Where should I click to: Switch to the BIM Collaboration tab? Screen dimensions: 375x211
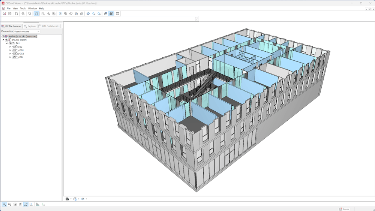49,26
